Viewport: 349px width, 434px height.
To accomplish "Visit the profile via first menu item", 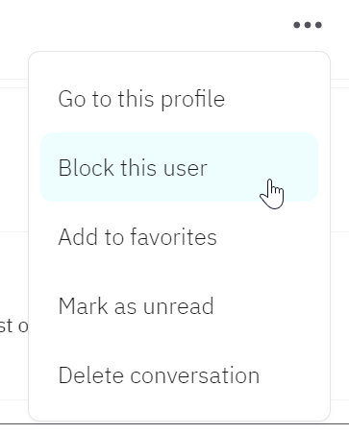I will tap(180, 99).
